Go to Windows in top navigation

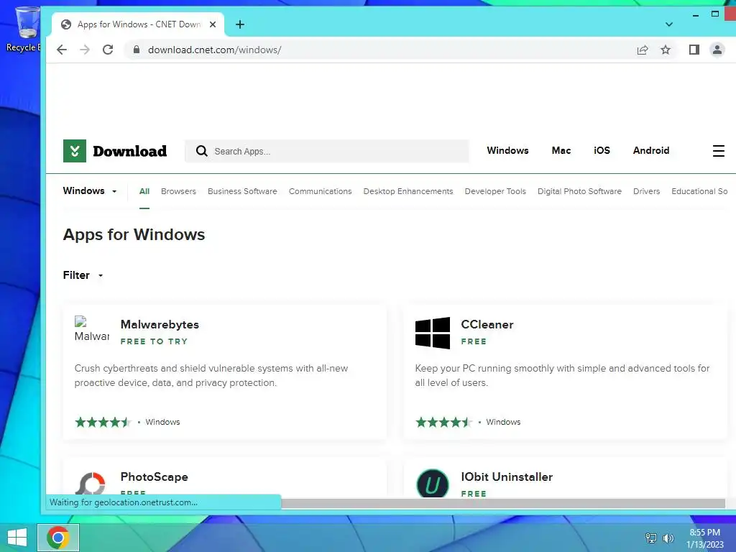click(507, 151)
